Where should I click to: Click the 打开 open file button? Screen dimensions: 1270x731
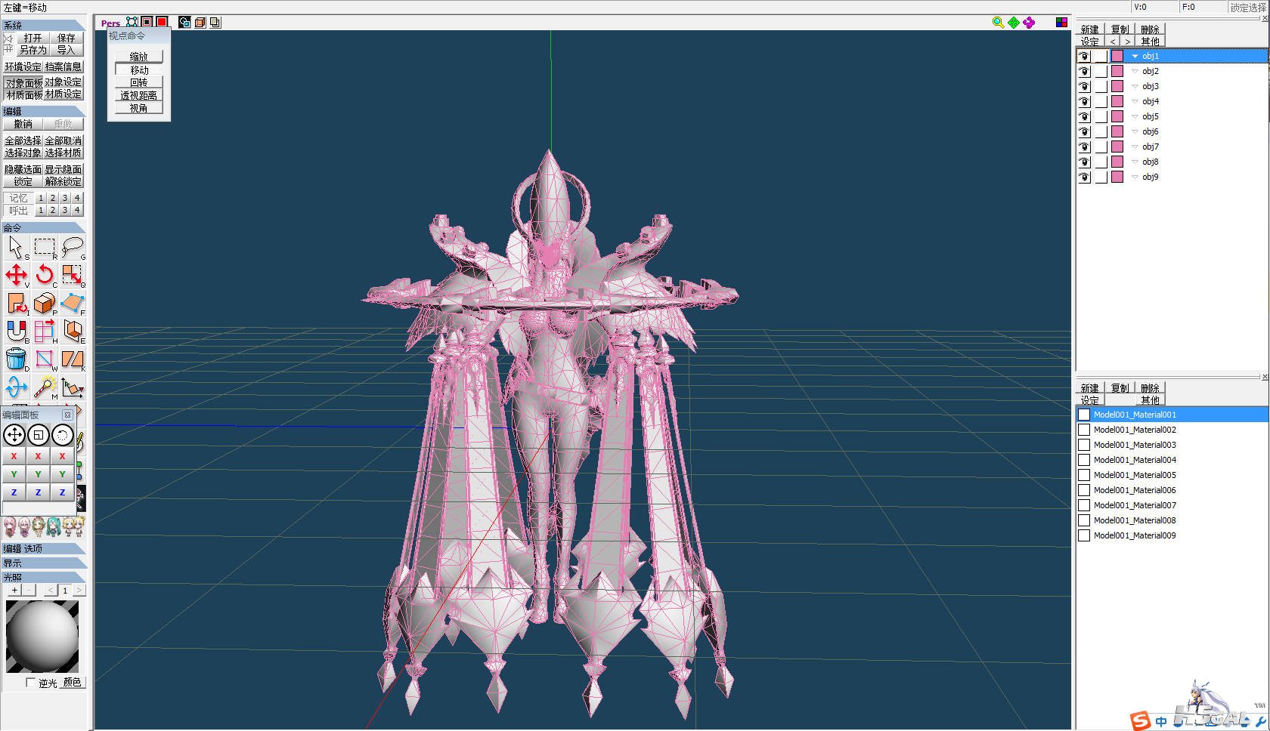click(33, 38)
